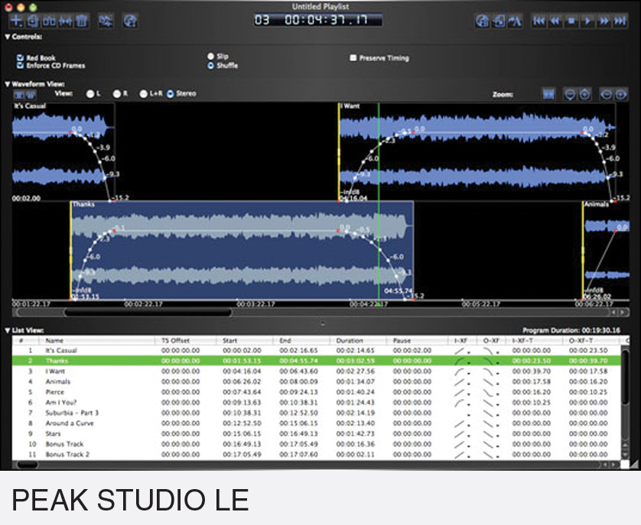The image size is (641, 525).
Task: Click the playlist time counter display
Action: 318,20
